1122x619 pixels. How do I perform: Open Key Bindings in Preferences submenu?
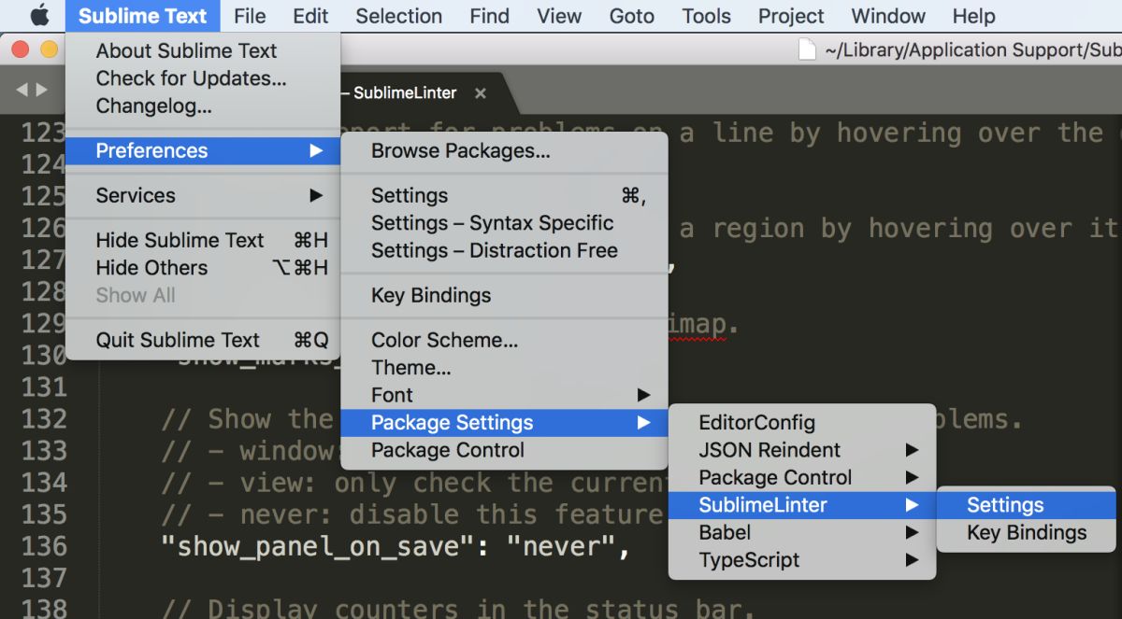click(x=504, y=295)
